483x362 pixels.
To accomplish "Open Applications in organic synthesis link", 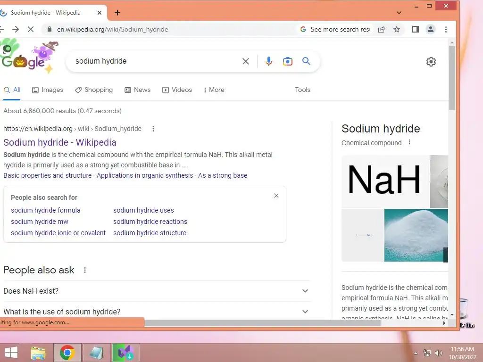I will pyautogui.click(x=145, y=175).
